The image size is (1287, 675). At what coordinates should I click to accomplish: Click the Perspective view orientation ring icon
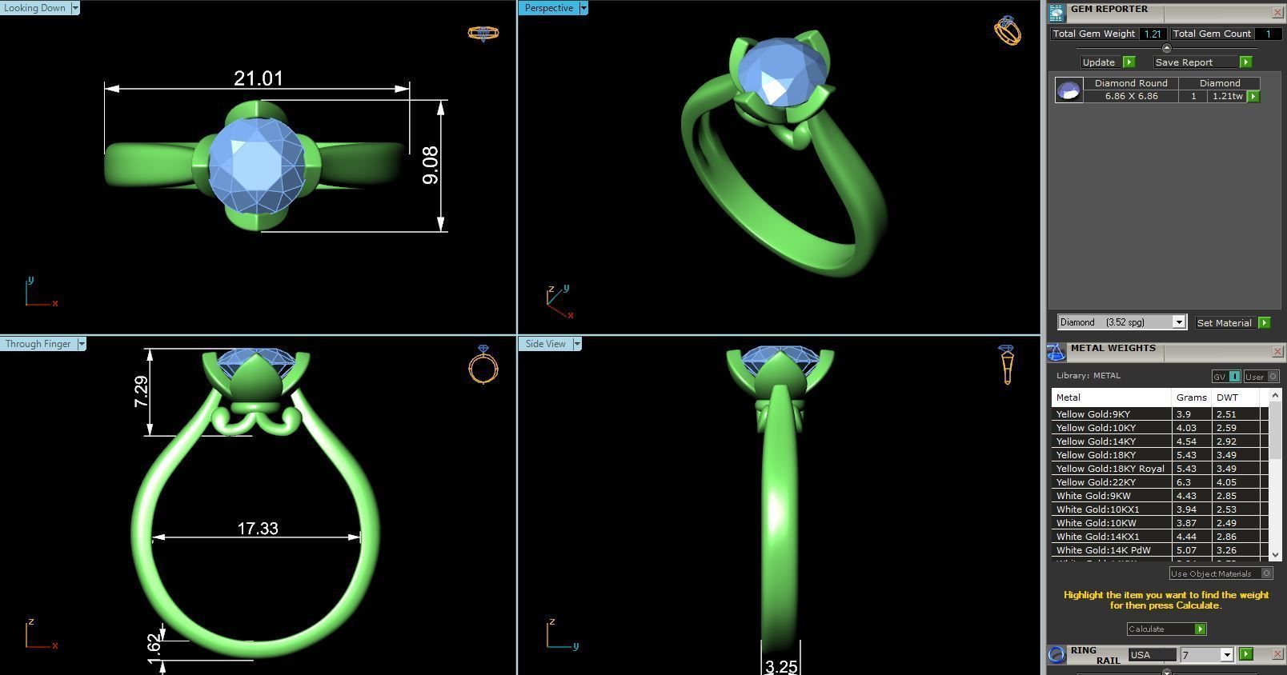tap(1008, 30)
